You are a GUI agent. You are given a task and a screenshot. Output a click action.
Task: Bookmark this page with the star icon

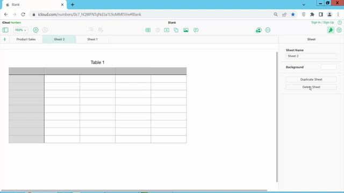tap(293, 14)
